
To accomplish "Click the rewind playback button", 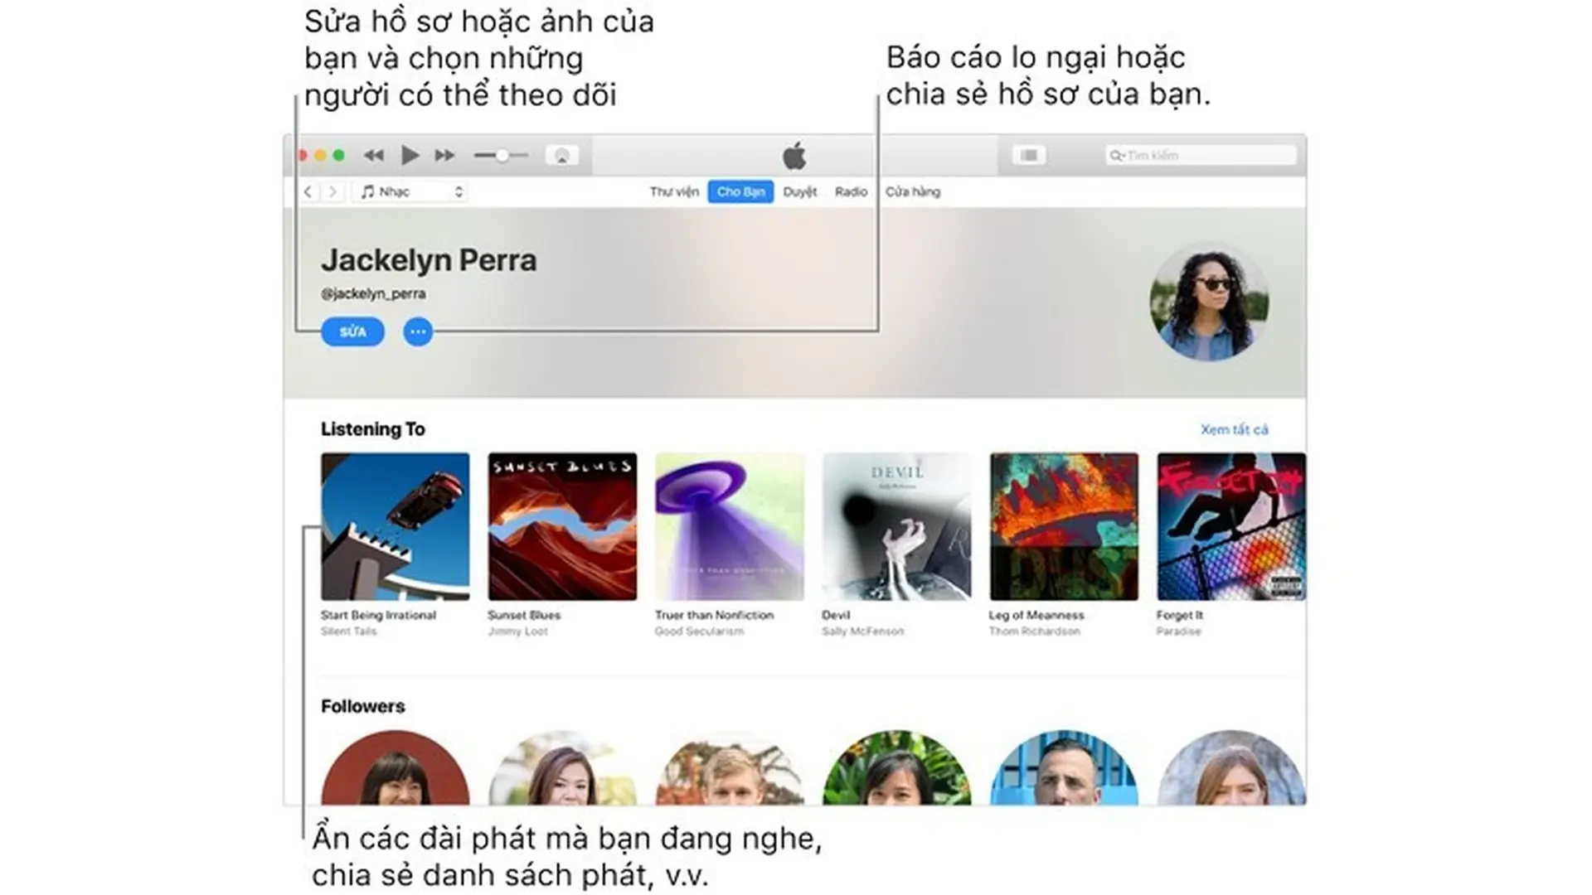I will click(x=374, y=155).
